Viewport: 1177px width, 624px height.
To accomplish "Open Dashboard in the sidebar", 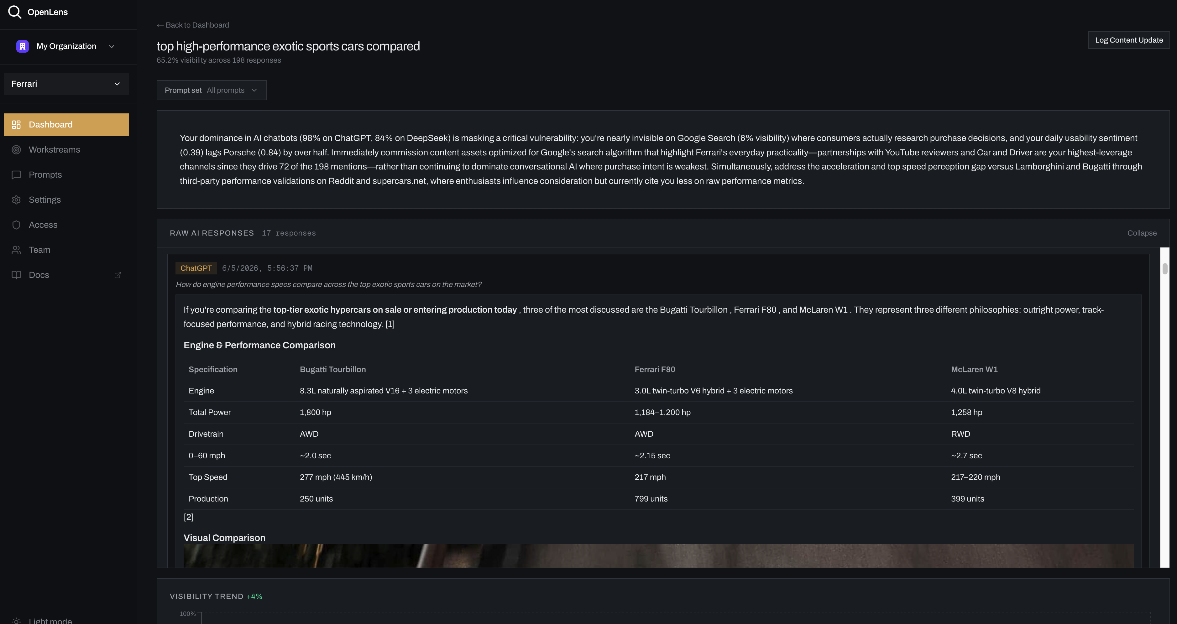I will point(66,125).
